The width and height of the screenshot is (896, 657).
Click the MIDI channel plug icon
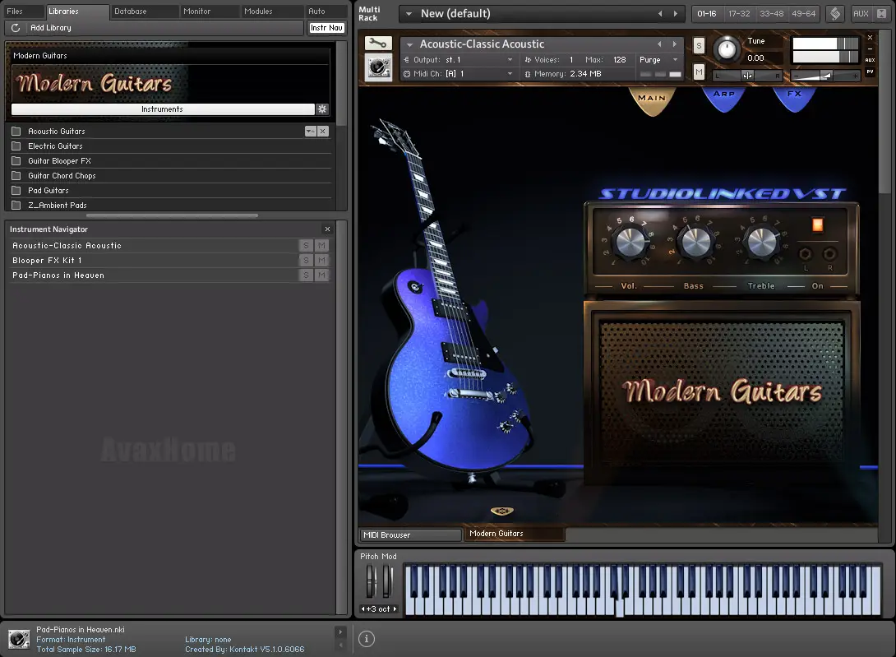point(407,74)
